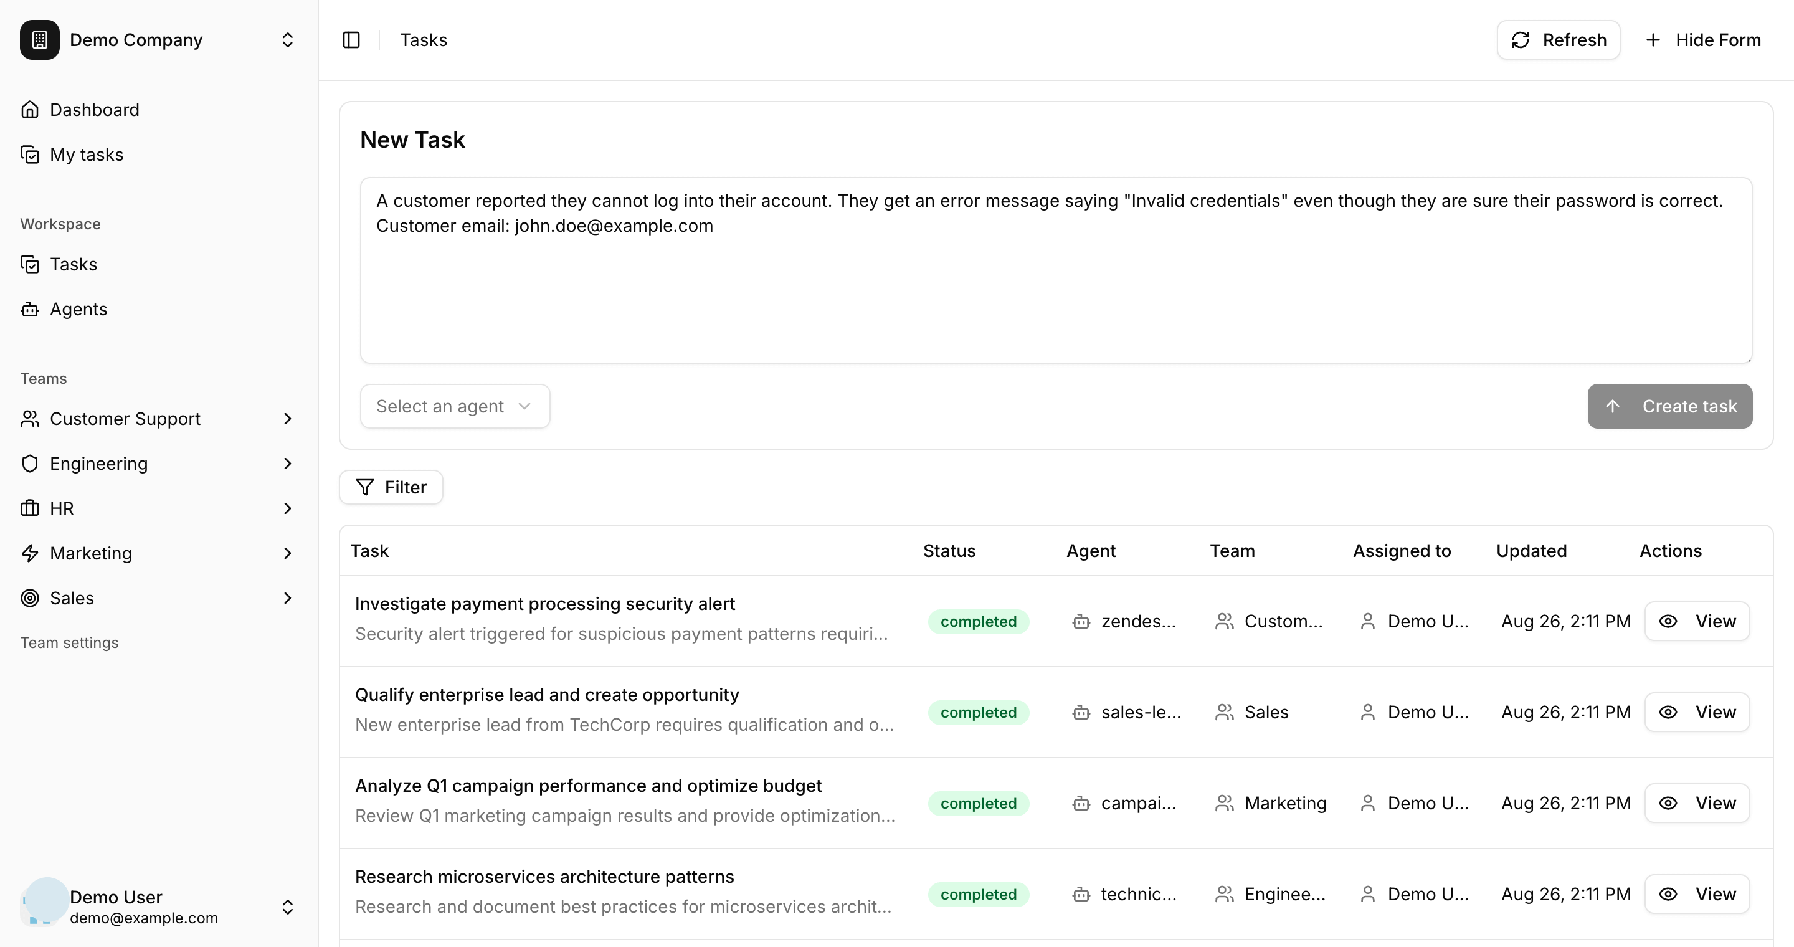Click the Marketing lightning bolt icon
Viewport: 1794px width, 947px height.
(x=30, y=554)
